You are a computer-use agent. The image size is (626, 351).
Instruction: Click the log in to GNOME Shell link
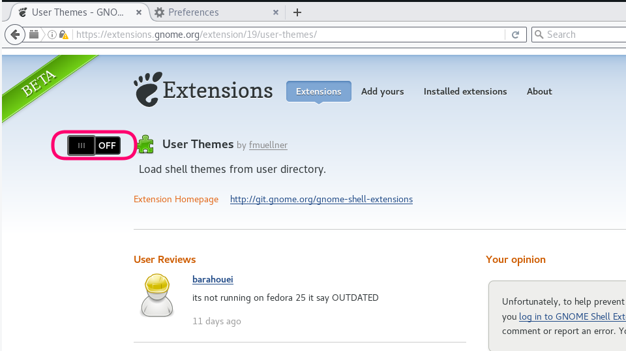click(x=572, y=316)
